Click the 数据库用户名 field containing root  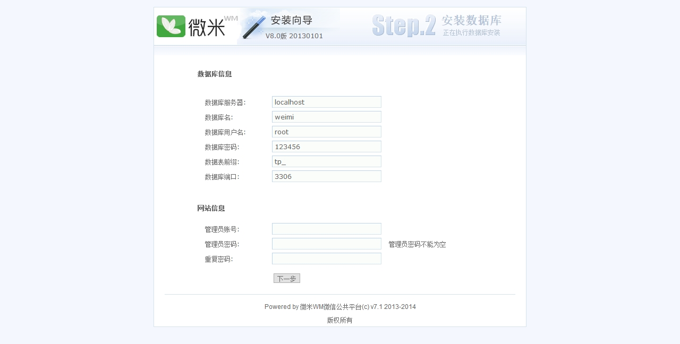coord(327,132)
